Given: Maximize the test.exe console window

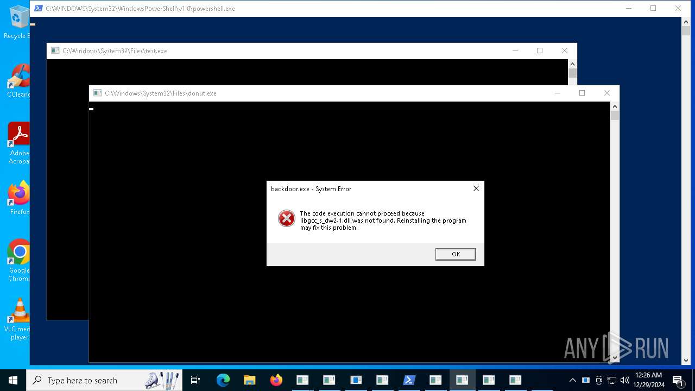Looking at the screenshot, I should click(540, 51).
